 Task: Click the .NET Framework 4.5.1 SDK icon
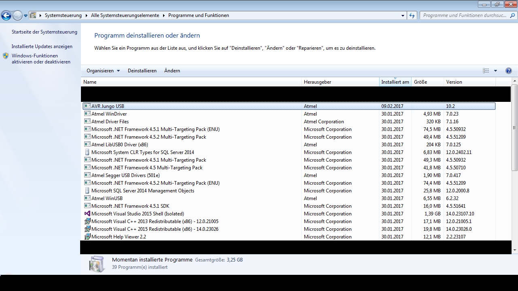coord(87,206)
